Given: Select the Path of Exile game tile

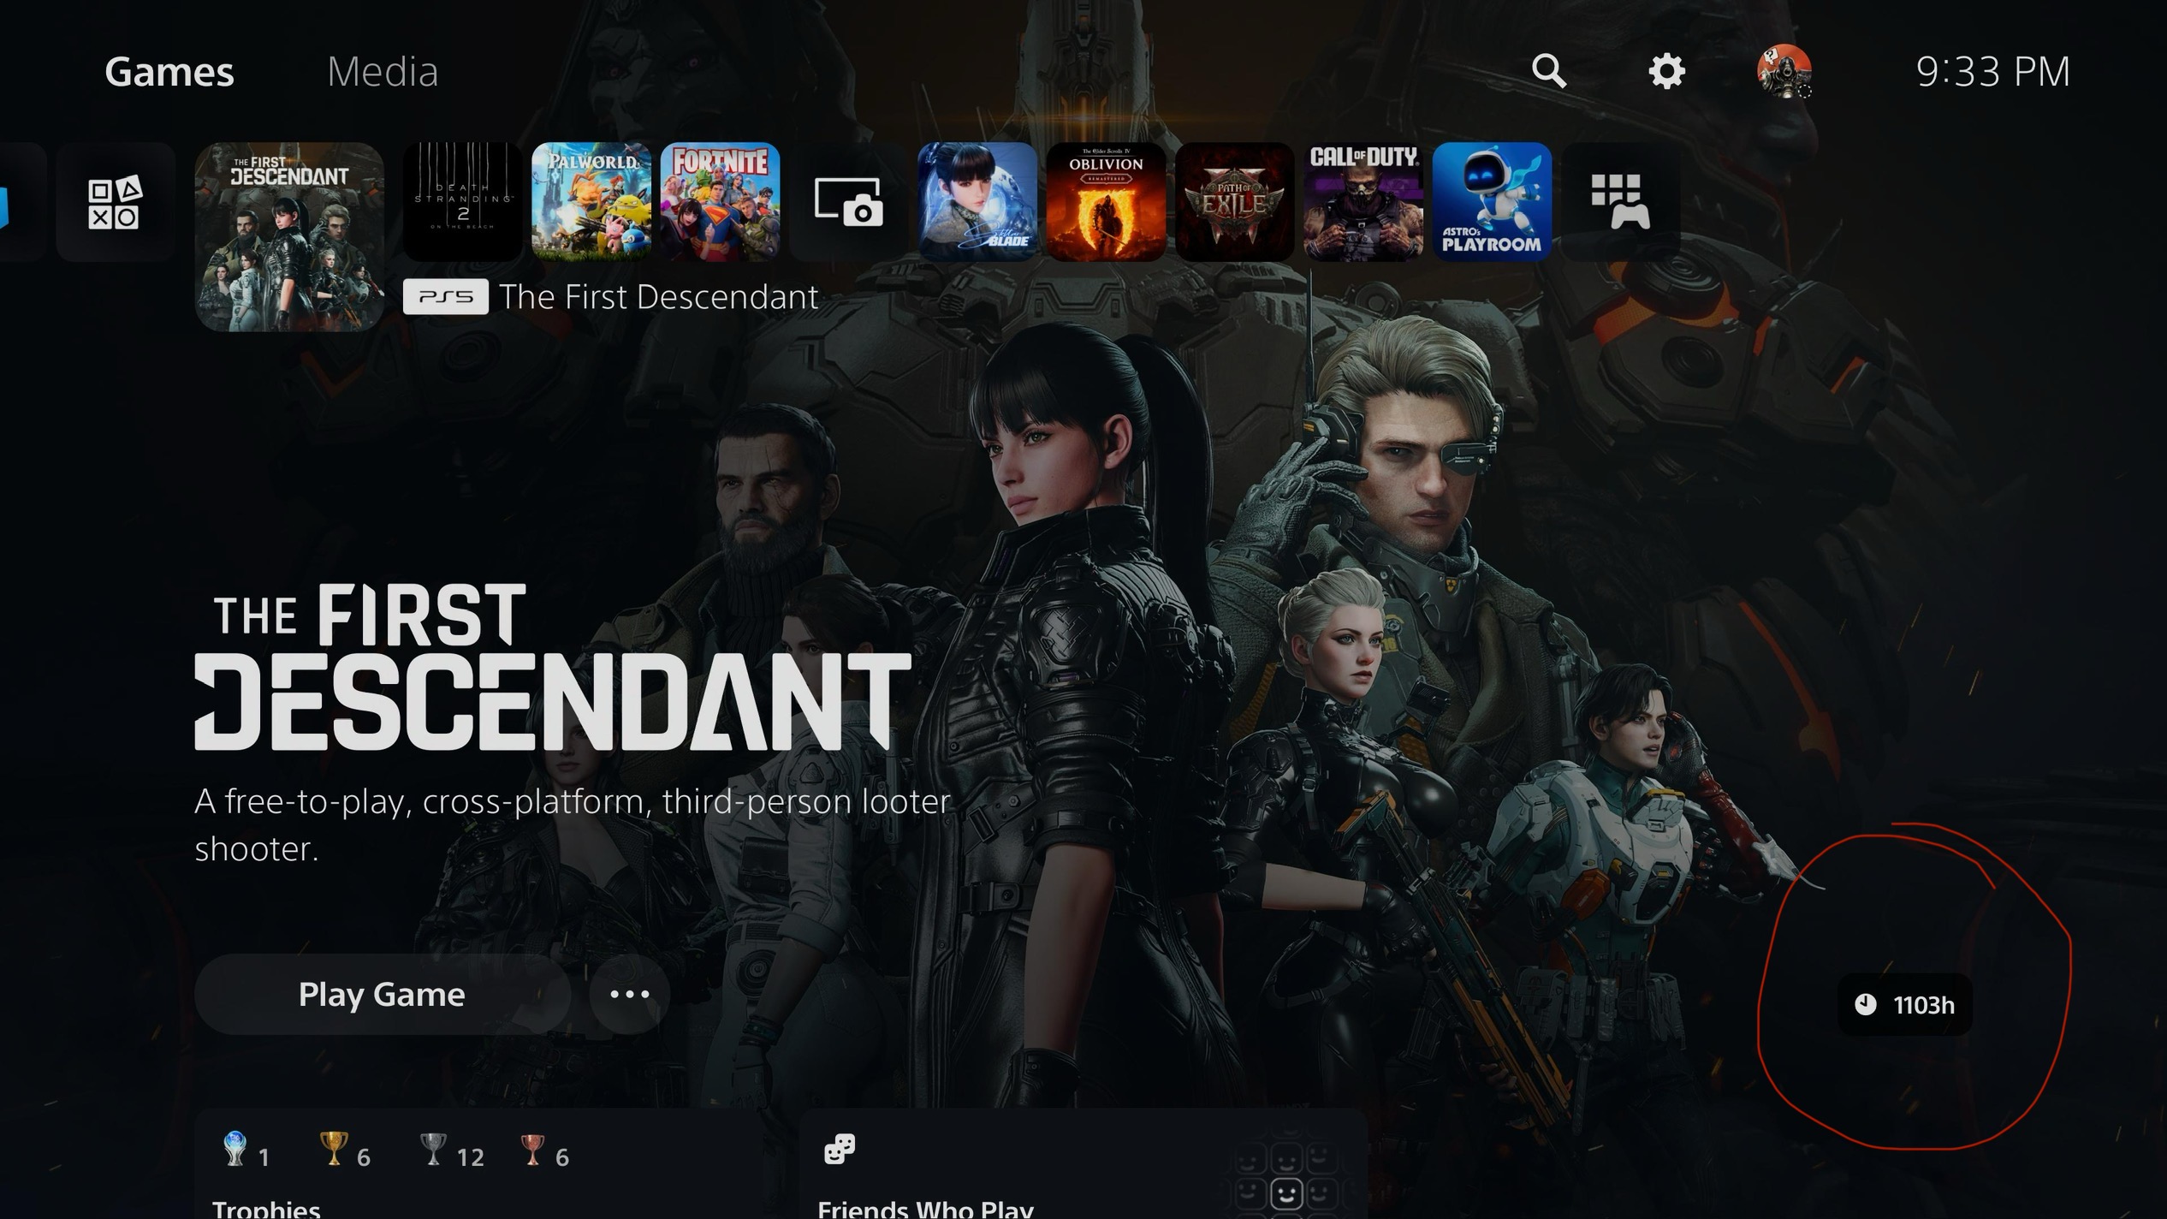Looking at the screenshot, I should [x=1234, y=202].
